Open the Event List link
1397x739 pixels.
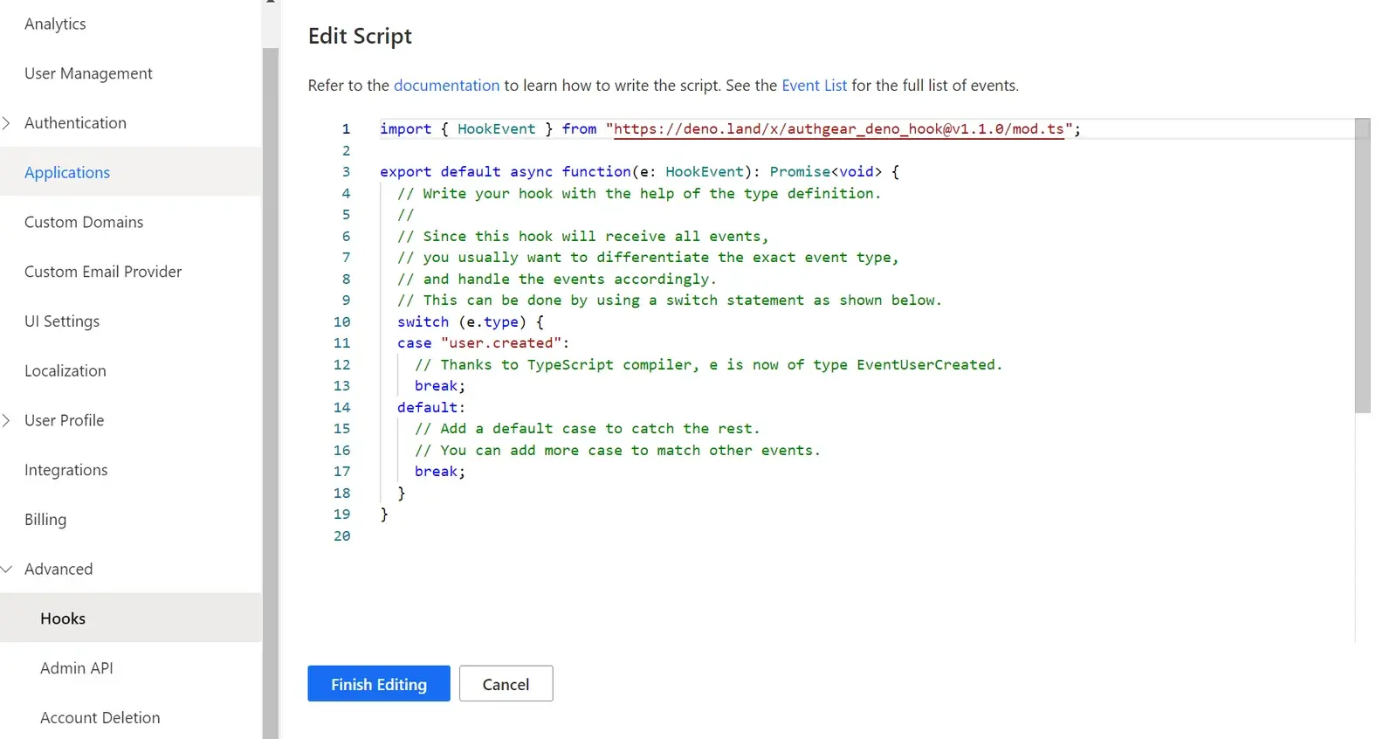pos(815,86)
